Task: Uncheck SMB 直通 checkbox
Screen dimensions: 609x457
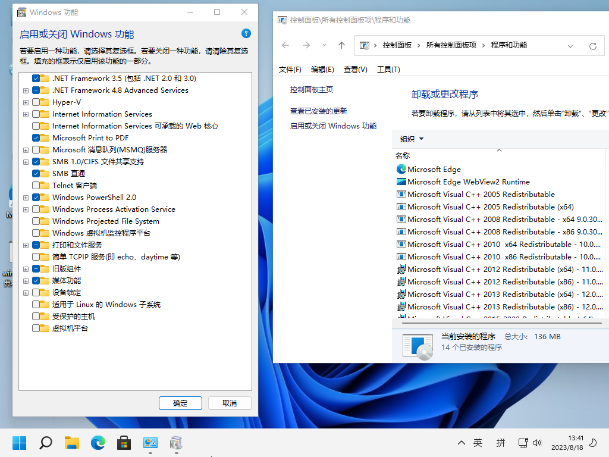Action: pyautogui.click(x=36, y=174)
